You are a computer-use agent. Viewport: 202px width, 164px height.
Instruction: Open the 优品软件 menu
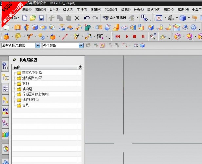point(111,10)
